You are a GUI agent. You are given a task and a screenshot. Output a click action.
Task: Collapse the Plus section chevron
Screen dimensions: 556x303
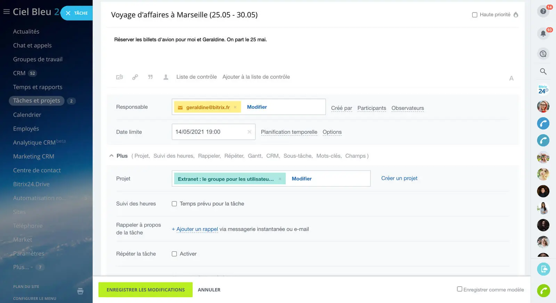(x=112, y=156)
